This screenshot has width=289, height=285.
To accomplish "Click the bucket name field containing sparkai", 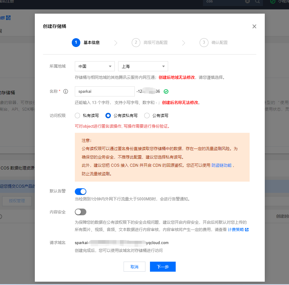I will click(x=105, y=91).
